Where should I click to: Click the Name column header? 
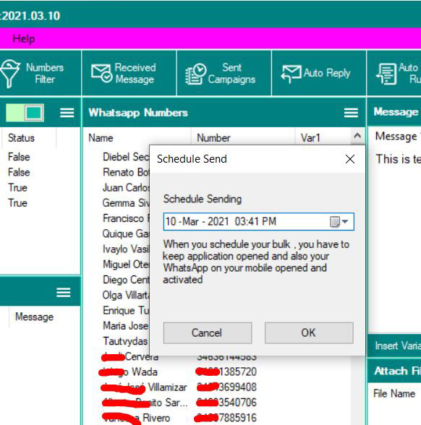coord(137,137)
